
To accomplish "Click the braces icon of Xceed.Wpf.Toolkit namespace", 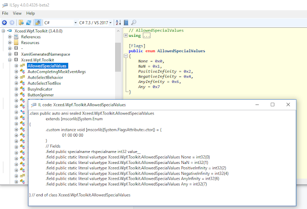I will pos(16,60).
